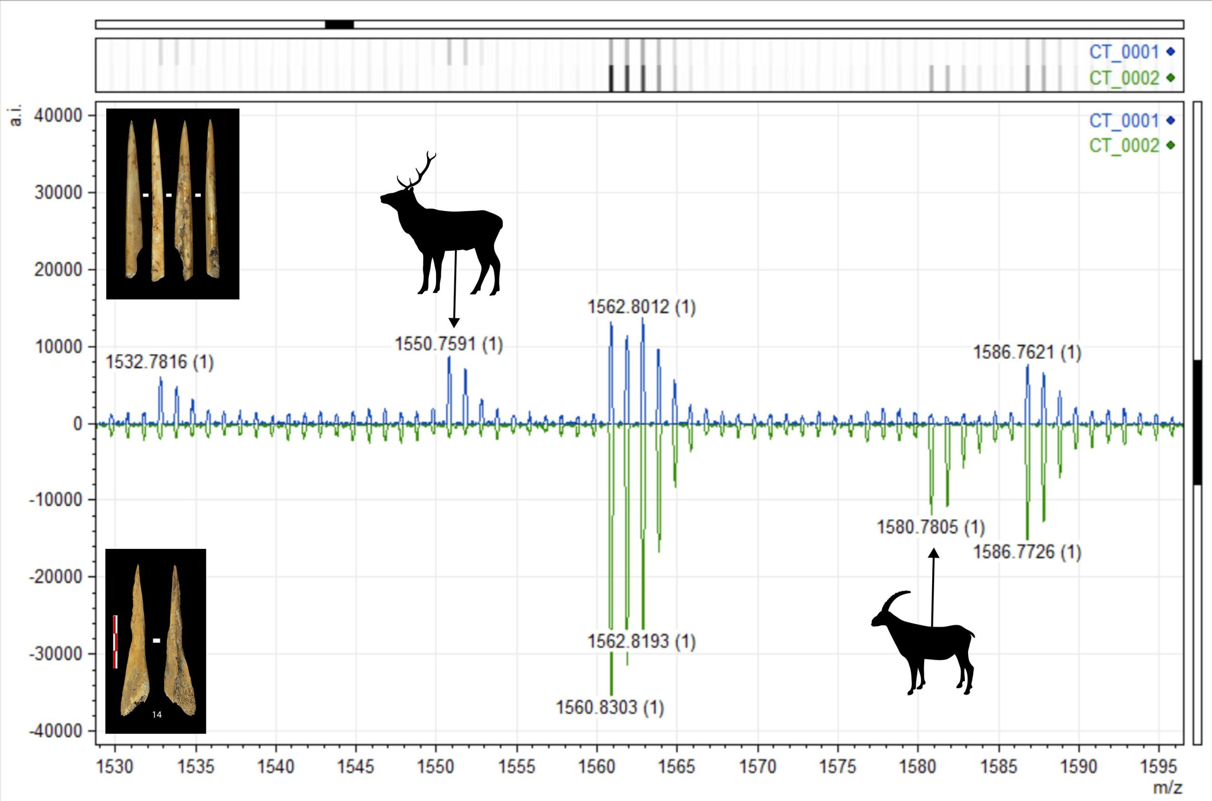1212x801 pixels.
Task: Select peak label 1562.8012 (1)
Action: pyautogui.click(x=642, y=307)
